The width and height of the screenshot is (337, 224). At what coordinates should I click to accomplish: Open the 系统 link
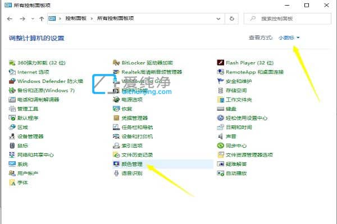(22, 164)
